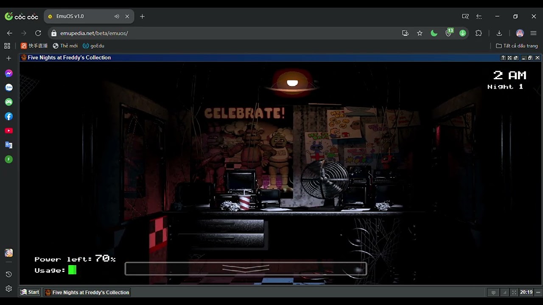Screen dimensions: 543x305
Task: Click the signal bars tray icon
Action: [x=504, y=292]
